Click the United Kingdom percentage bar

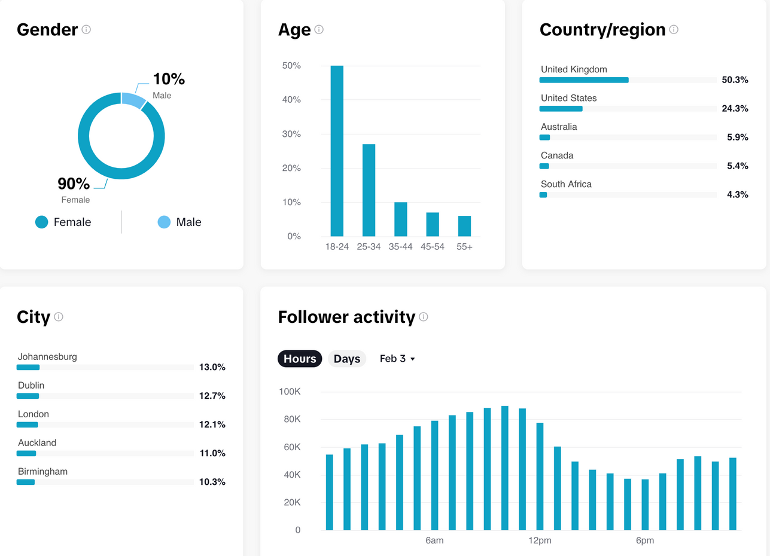click(584, 80)
